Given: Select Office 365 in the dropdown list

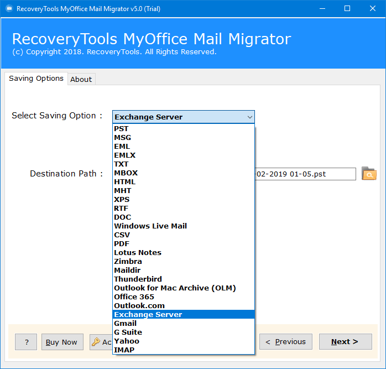Looking at the screenshot, I should click(134, 297).
